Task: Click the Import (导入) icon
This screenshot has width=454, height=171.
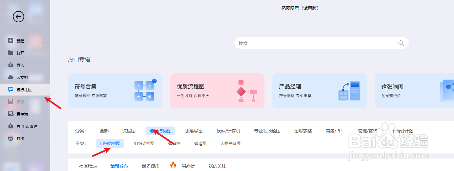Action: 11,65
